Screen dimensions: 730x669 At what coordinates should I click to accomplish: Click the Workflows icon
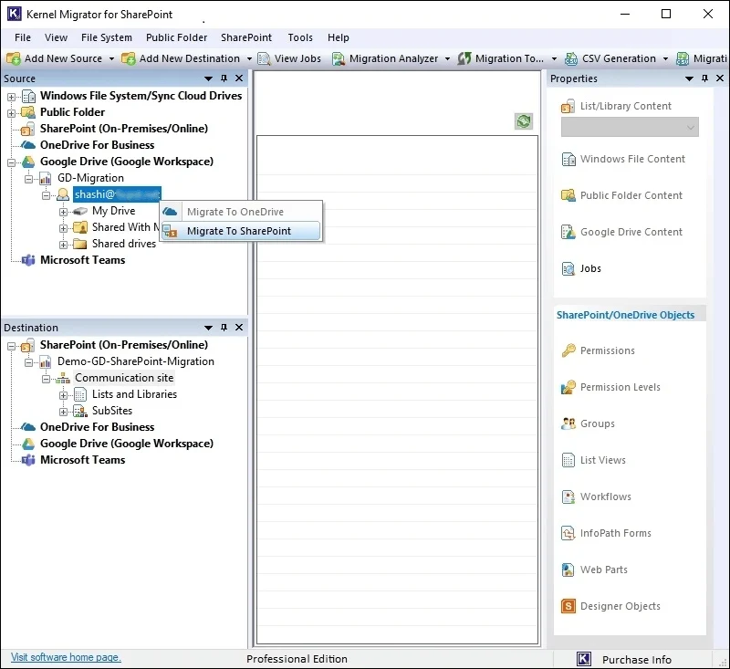click(x=568, y=497)
